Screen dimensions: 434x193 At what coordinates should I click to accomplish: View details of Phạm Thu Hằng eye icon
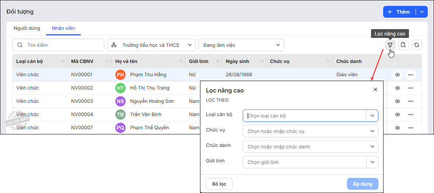pyautogui.click(x=398, y=75)
